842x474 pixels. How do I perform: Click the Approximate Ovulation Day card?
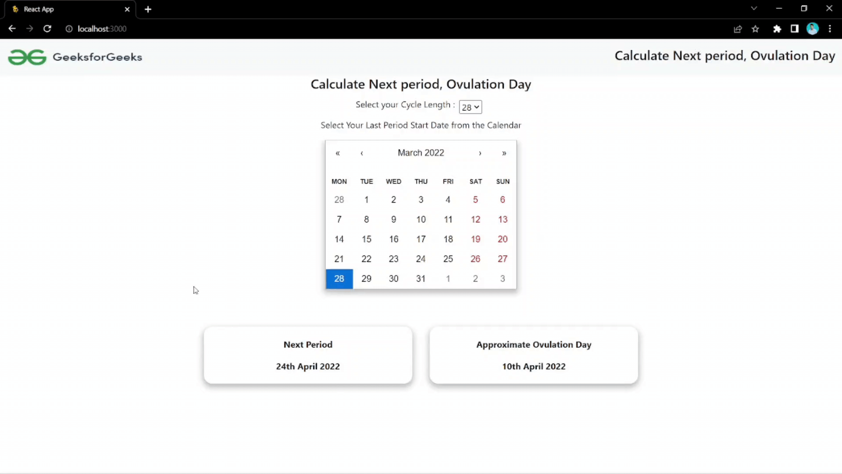pos(534,355)
